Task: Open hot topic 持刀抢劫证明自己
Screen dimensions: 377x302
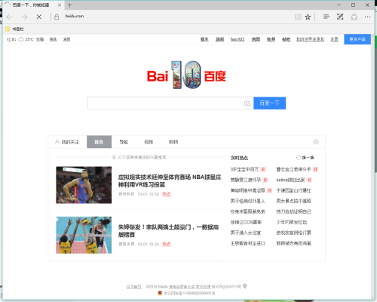Action: 294,211
